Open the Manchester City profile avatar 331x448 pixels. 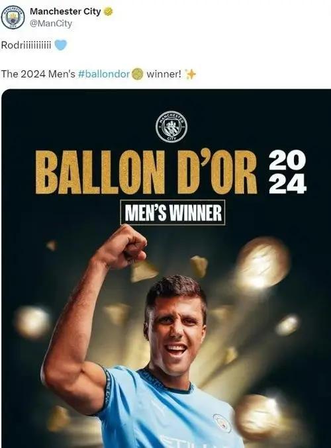point(13,17)
